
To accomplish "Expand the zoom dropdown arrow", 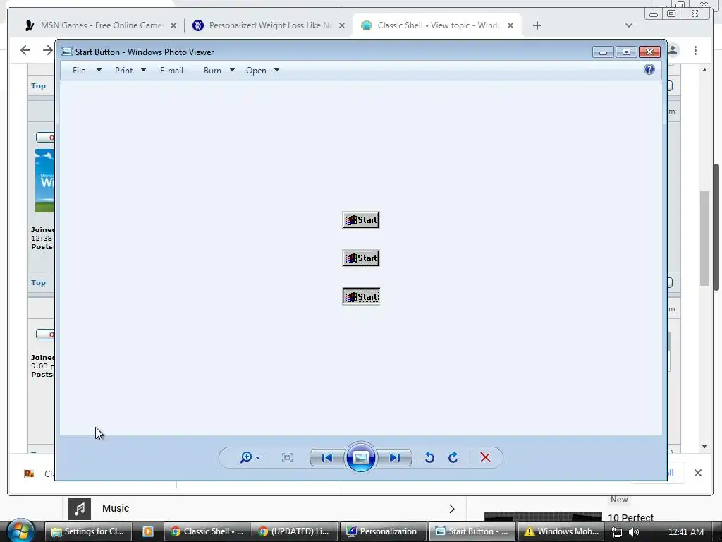I will click(258, 457).
